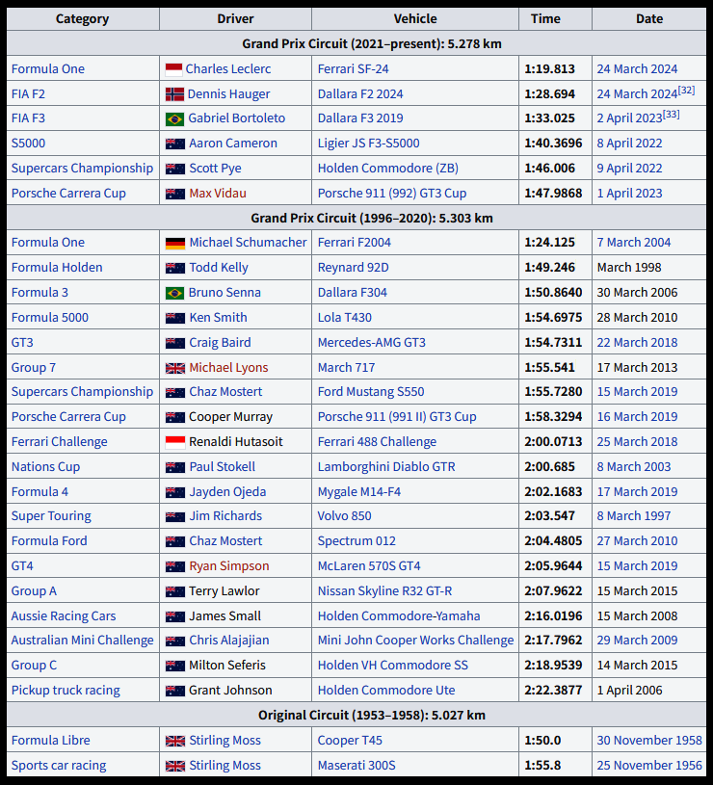
Task: Visit Lola T430 vehicle link
Action: click(345, 318)
